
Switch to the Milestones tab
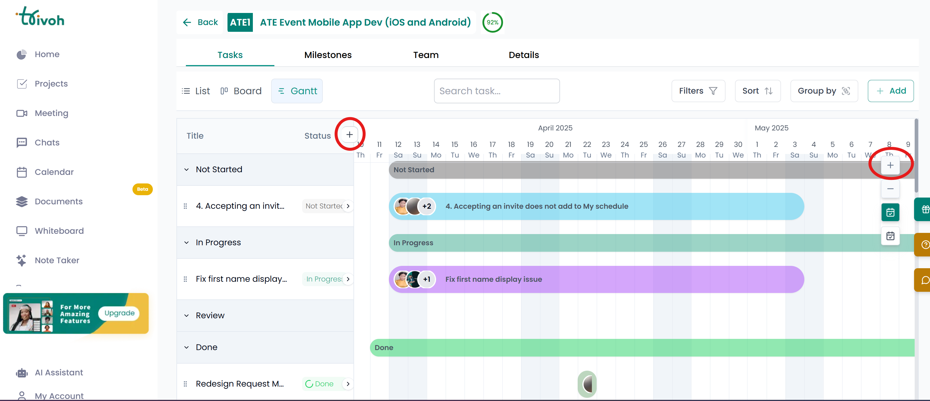pyautogui.click(x=328, y=55)
